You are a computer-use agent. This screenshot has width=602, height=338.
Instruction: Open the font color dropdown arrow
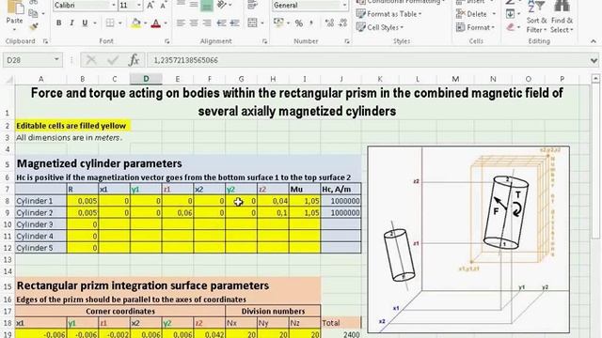(166, 23)
